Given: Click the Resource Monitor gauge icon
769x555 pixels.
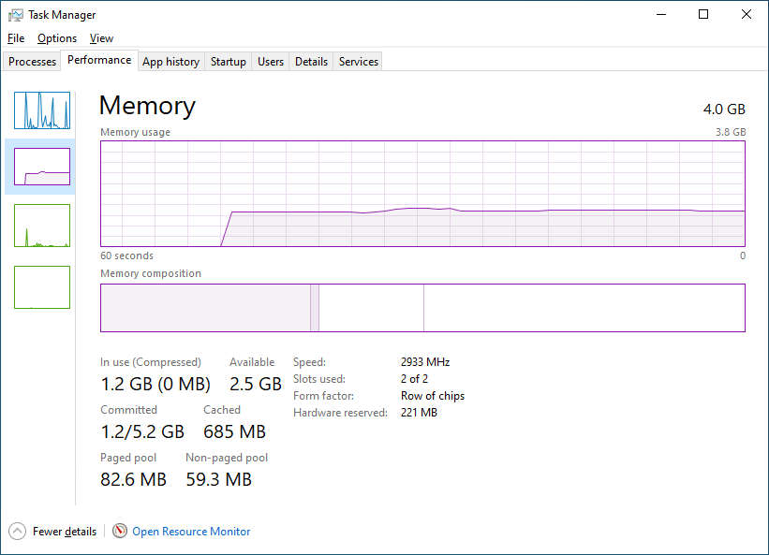Looking at the screenshot, I should [x=120, y=531].
